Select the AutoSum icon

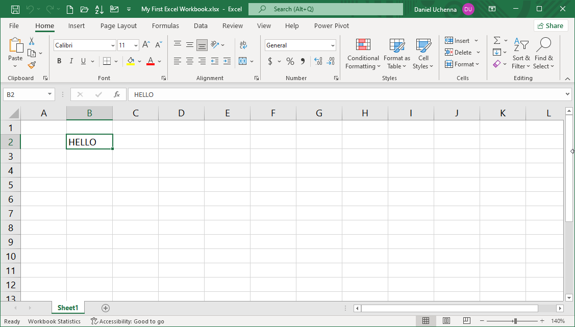(496, 40)
